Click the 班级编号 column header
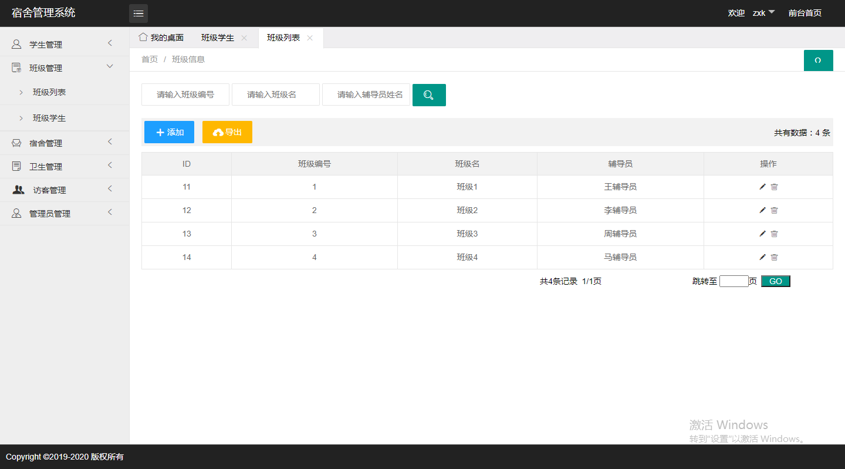The image size is (845, 469). (315, 164)
